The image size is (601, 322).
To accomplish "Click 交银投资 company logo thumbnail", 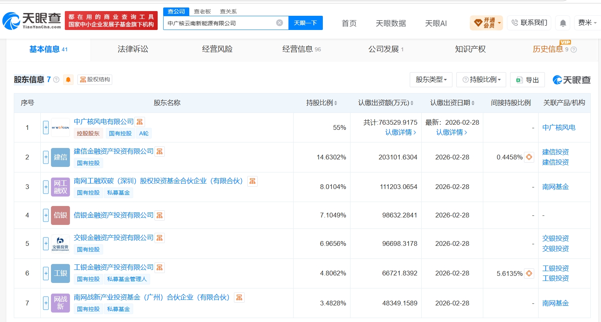I will [x=60, y=243].
